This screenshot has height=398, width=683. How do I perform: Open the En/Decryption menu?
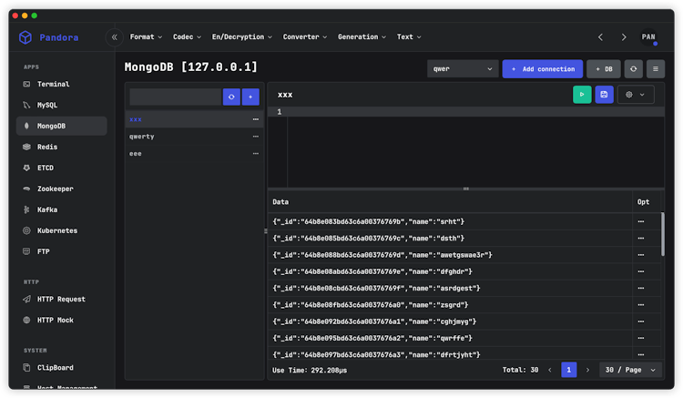(241, 37)
